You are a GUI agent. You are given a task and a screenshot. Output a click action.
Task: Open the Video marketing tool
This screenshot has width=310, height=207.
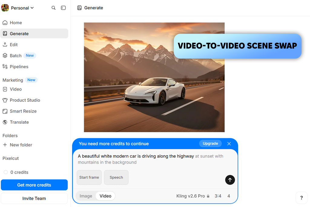(34, 89)
